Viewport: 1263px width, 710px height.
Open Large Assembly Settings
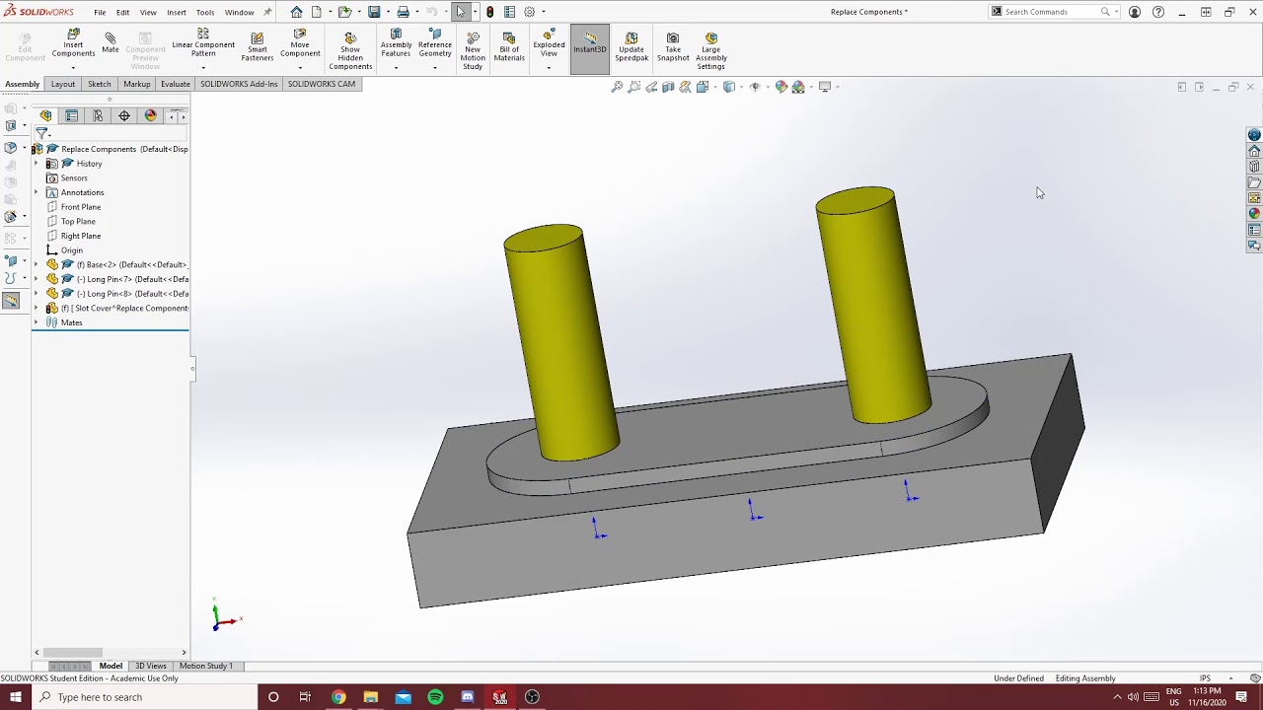(711, 51)
